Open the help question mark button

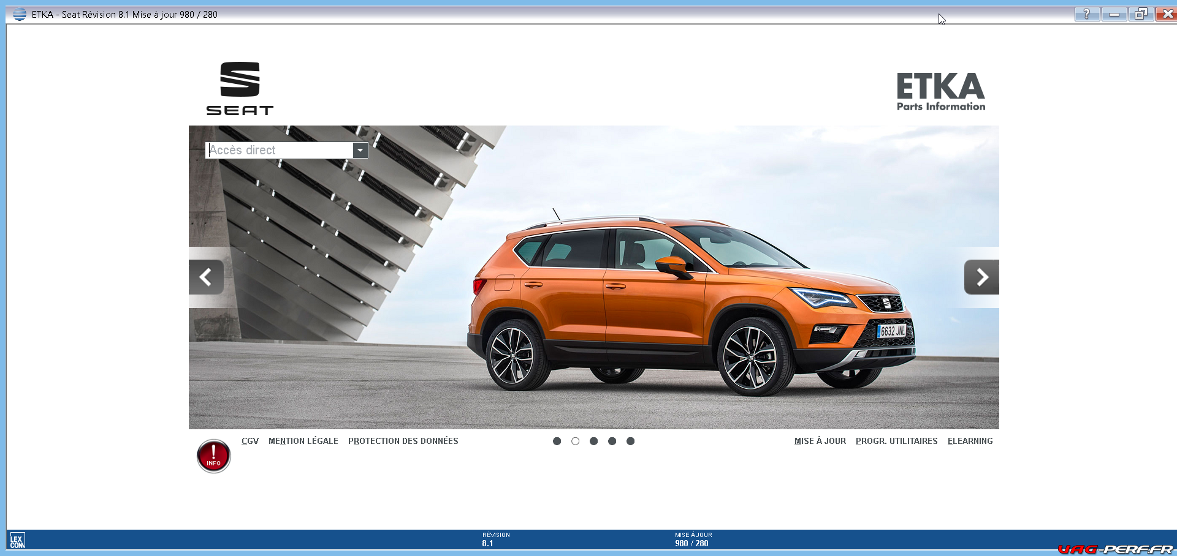1087,14
